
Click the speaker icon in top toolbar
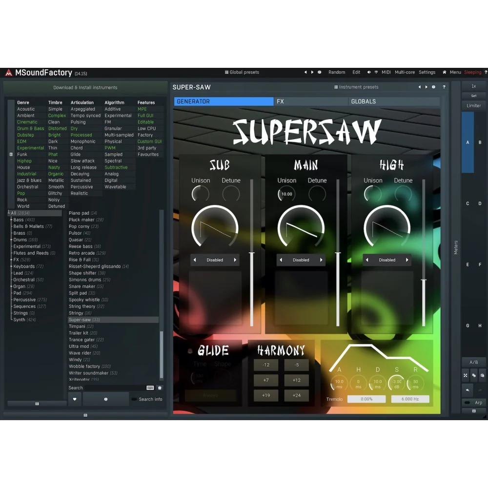[369, 72]
